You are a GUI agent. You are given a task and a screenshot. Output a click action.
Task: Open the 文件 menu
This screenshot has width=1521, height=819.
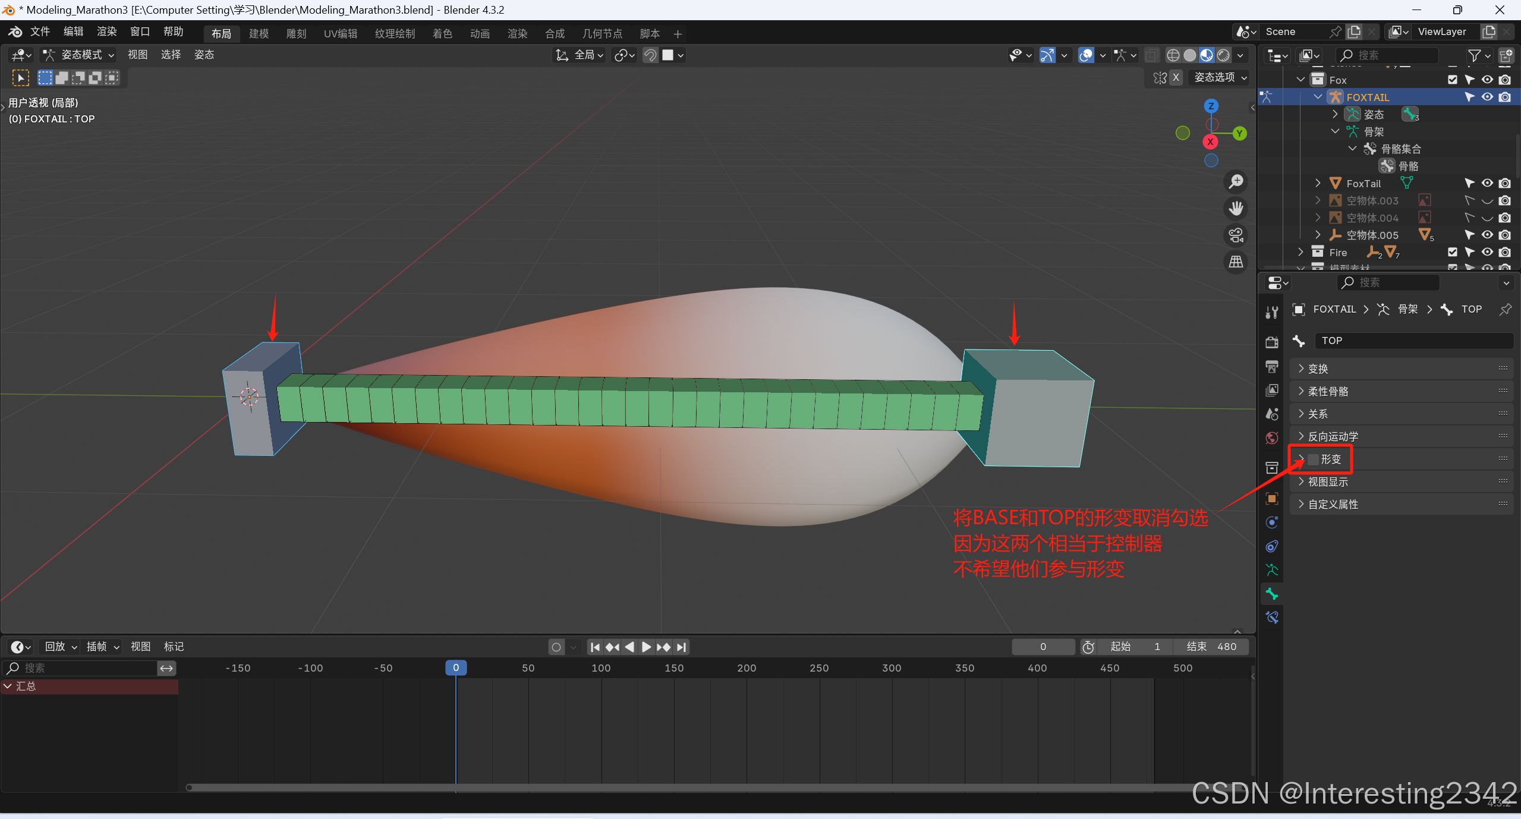click(40, 31)
